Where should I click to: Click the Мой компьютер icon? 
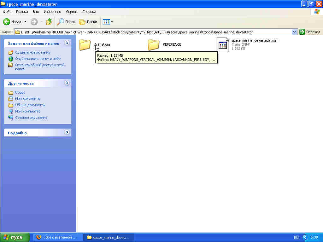click(11, 112)
